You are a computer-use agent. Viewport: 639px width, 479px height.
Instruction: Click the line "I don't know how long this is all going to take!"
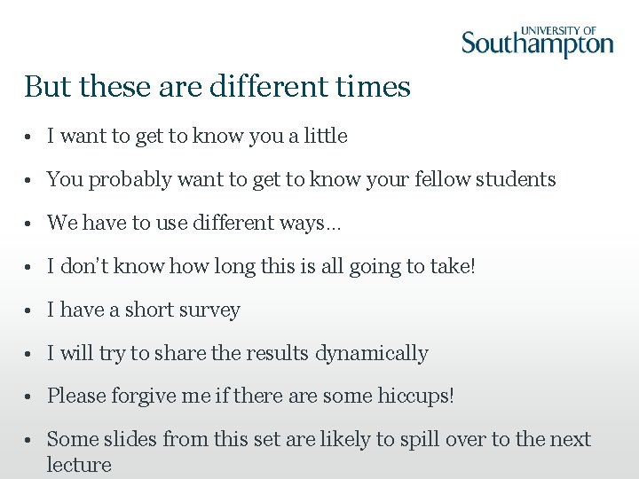coord(261,266)
